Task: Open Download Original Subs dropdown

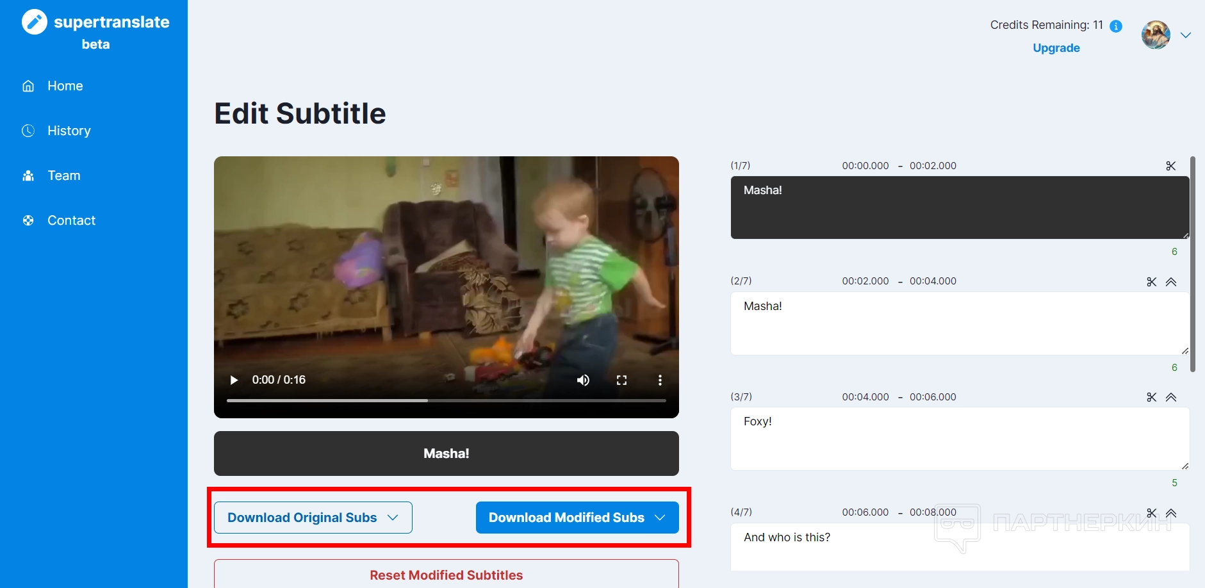Action: coord(313,518)
